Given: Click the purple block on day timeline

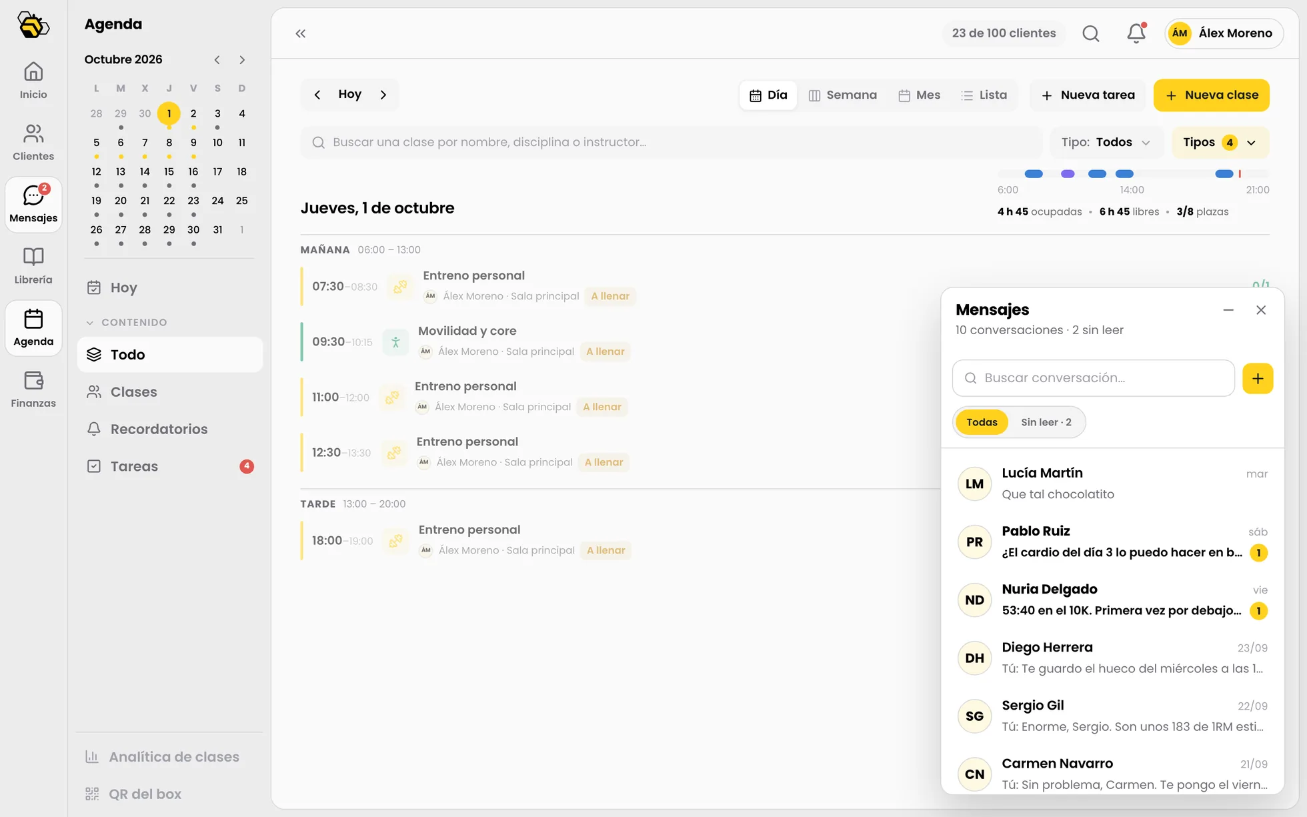Looking at the screenshot, I should (x=1068, y=174).
